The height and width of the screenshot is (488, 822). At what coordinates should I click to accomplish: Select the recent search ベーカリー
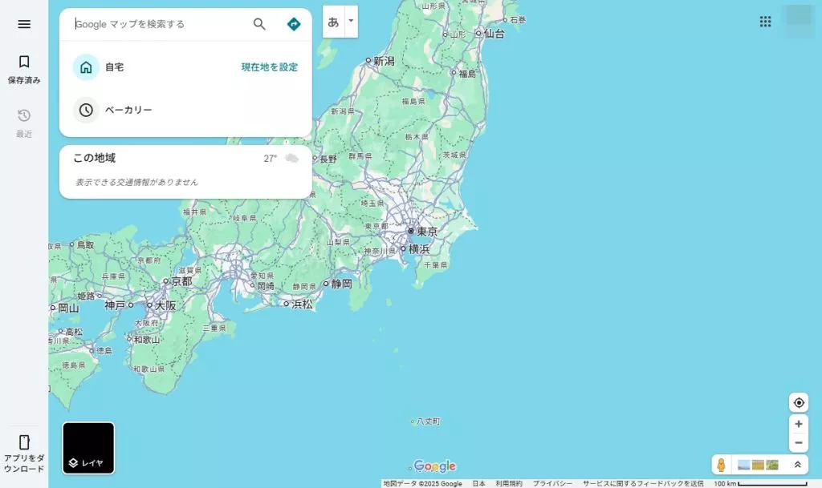pyautogui.click(x=185, y=110)
